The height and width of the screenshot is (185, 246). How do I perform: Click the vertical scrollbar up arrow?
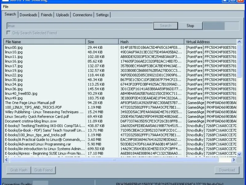pos(239,42)
